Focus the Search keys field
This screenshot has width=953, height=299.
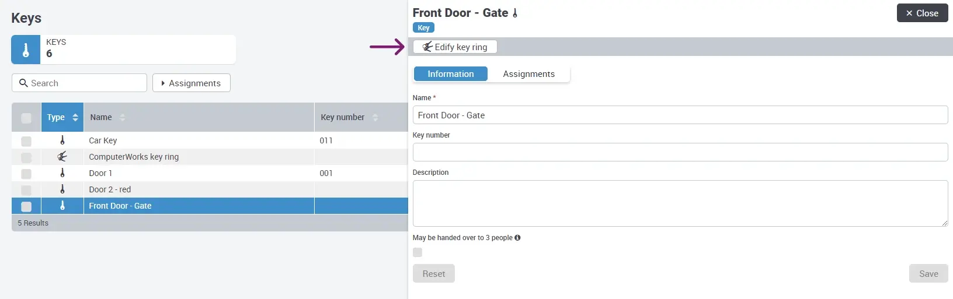click(x=79, y=83)
